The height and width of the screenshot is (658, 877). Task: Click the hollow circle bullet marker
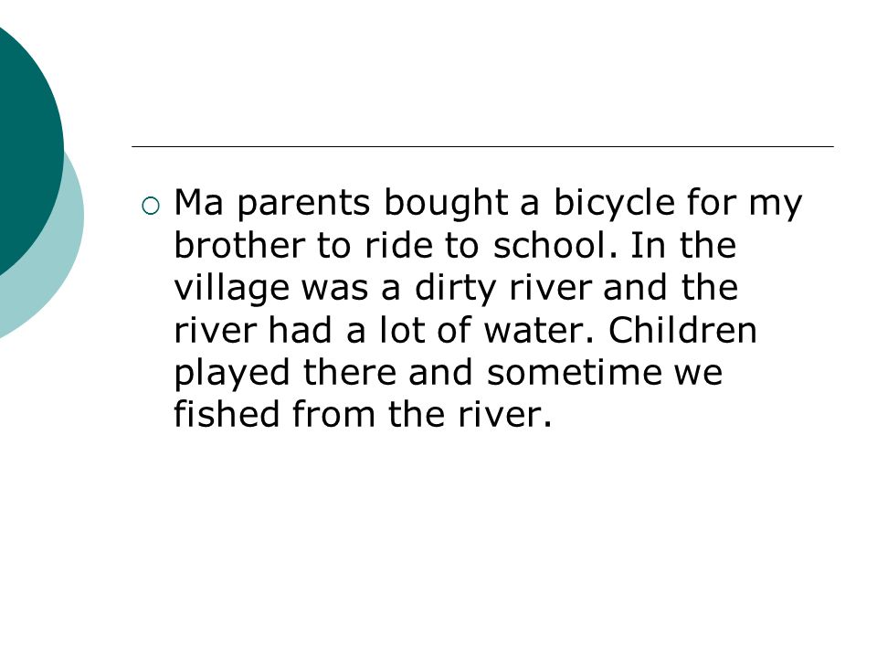coord(151,207)
